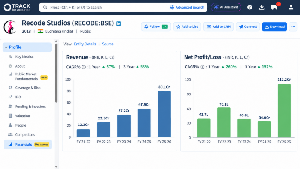Open Public Market Fundamentals
Image resolution: width=300 pixels, height=169 pixels.
click(x=26, y=77)
